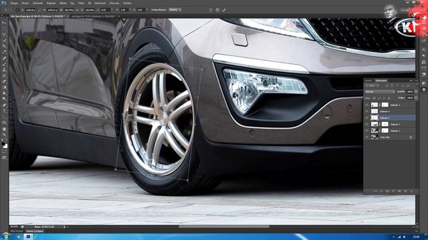Image resolution: width=428 pixels, height=240 pixels.
Task: Change the screen mode
Action: pyautogui.click(x=4, y=157)
